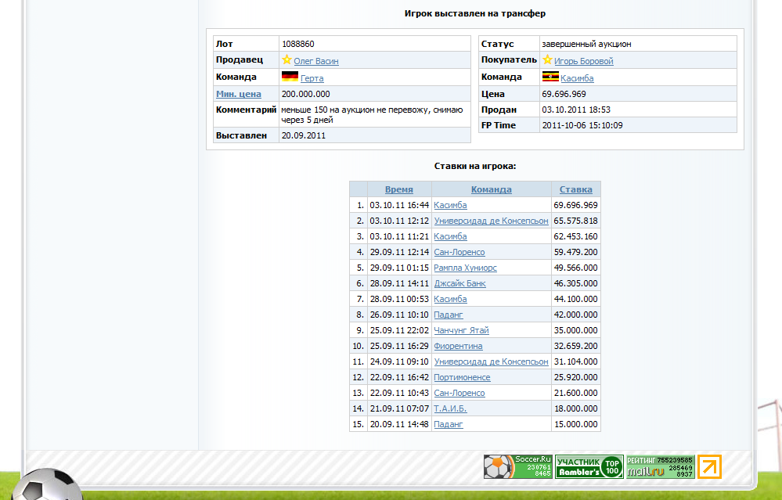Click the orange arrow counter icon
This screenshot has height=500, width=782.
tap(709, 467)
